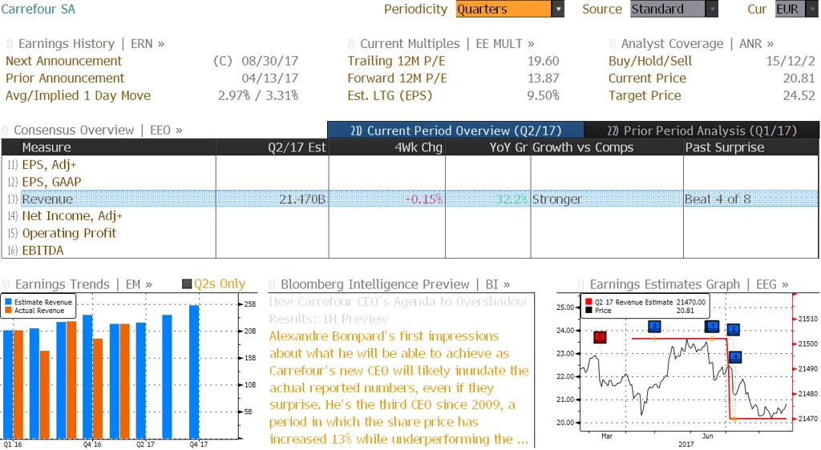This screenshot has width=821, height=450.
Task: Select the Revenue measure row
Action: [410, 199]
